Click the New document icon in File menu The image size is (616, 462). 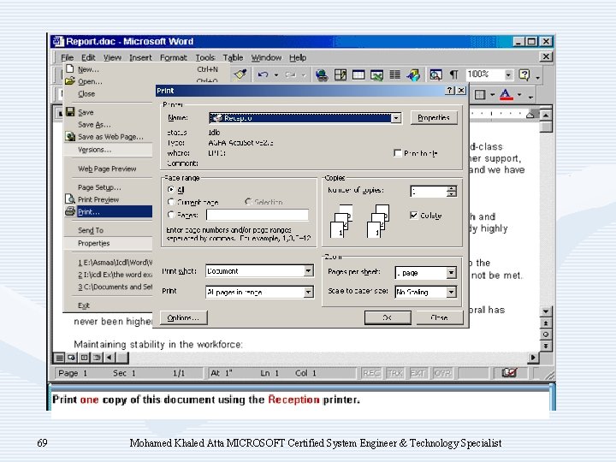pyautogui.click(x=69, y=68)
